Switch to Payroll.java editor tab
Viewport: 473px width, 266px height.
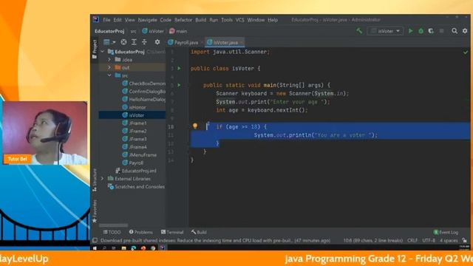coord(183,43)
